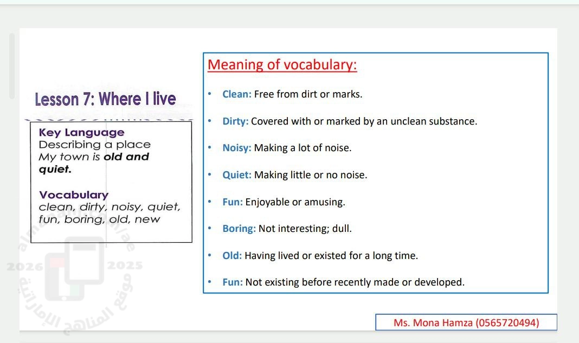Click the 'Enjoyable or amusing' definition text

click(x=295, y=202)
